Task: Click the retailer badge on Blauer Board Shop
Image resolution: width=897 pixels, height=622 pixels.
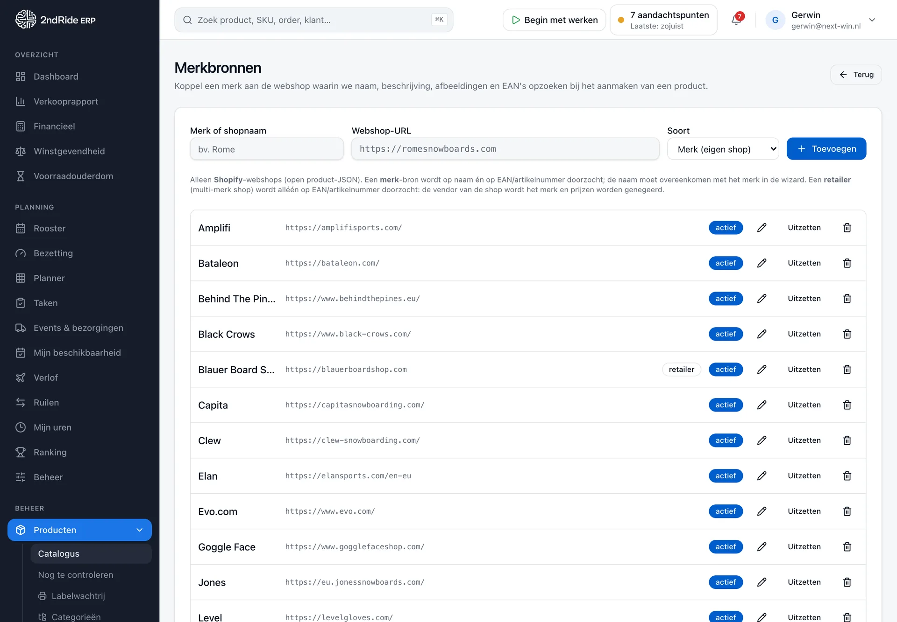Action: coord(681,370)
